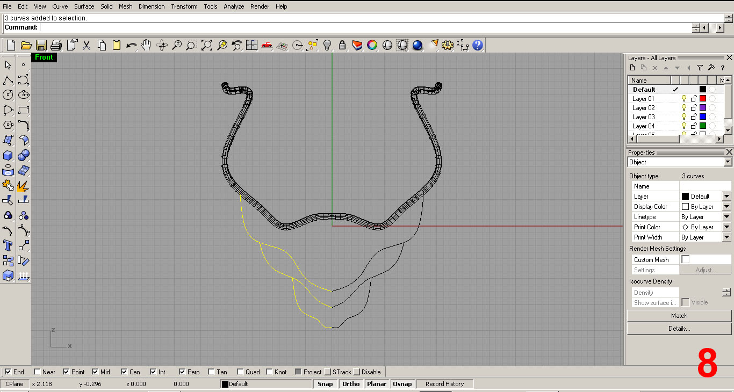Screen dimensions: 734x392
Task: Toggle the Point osnap checkbox
Action: [66, 372]
